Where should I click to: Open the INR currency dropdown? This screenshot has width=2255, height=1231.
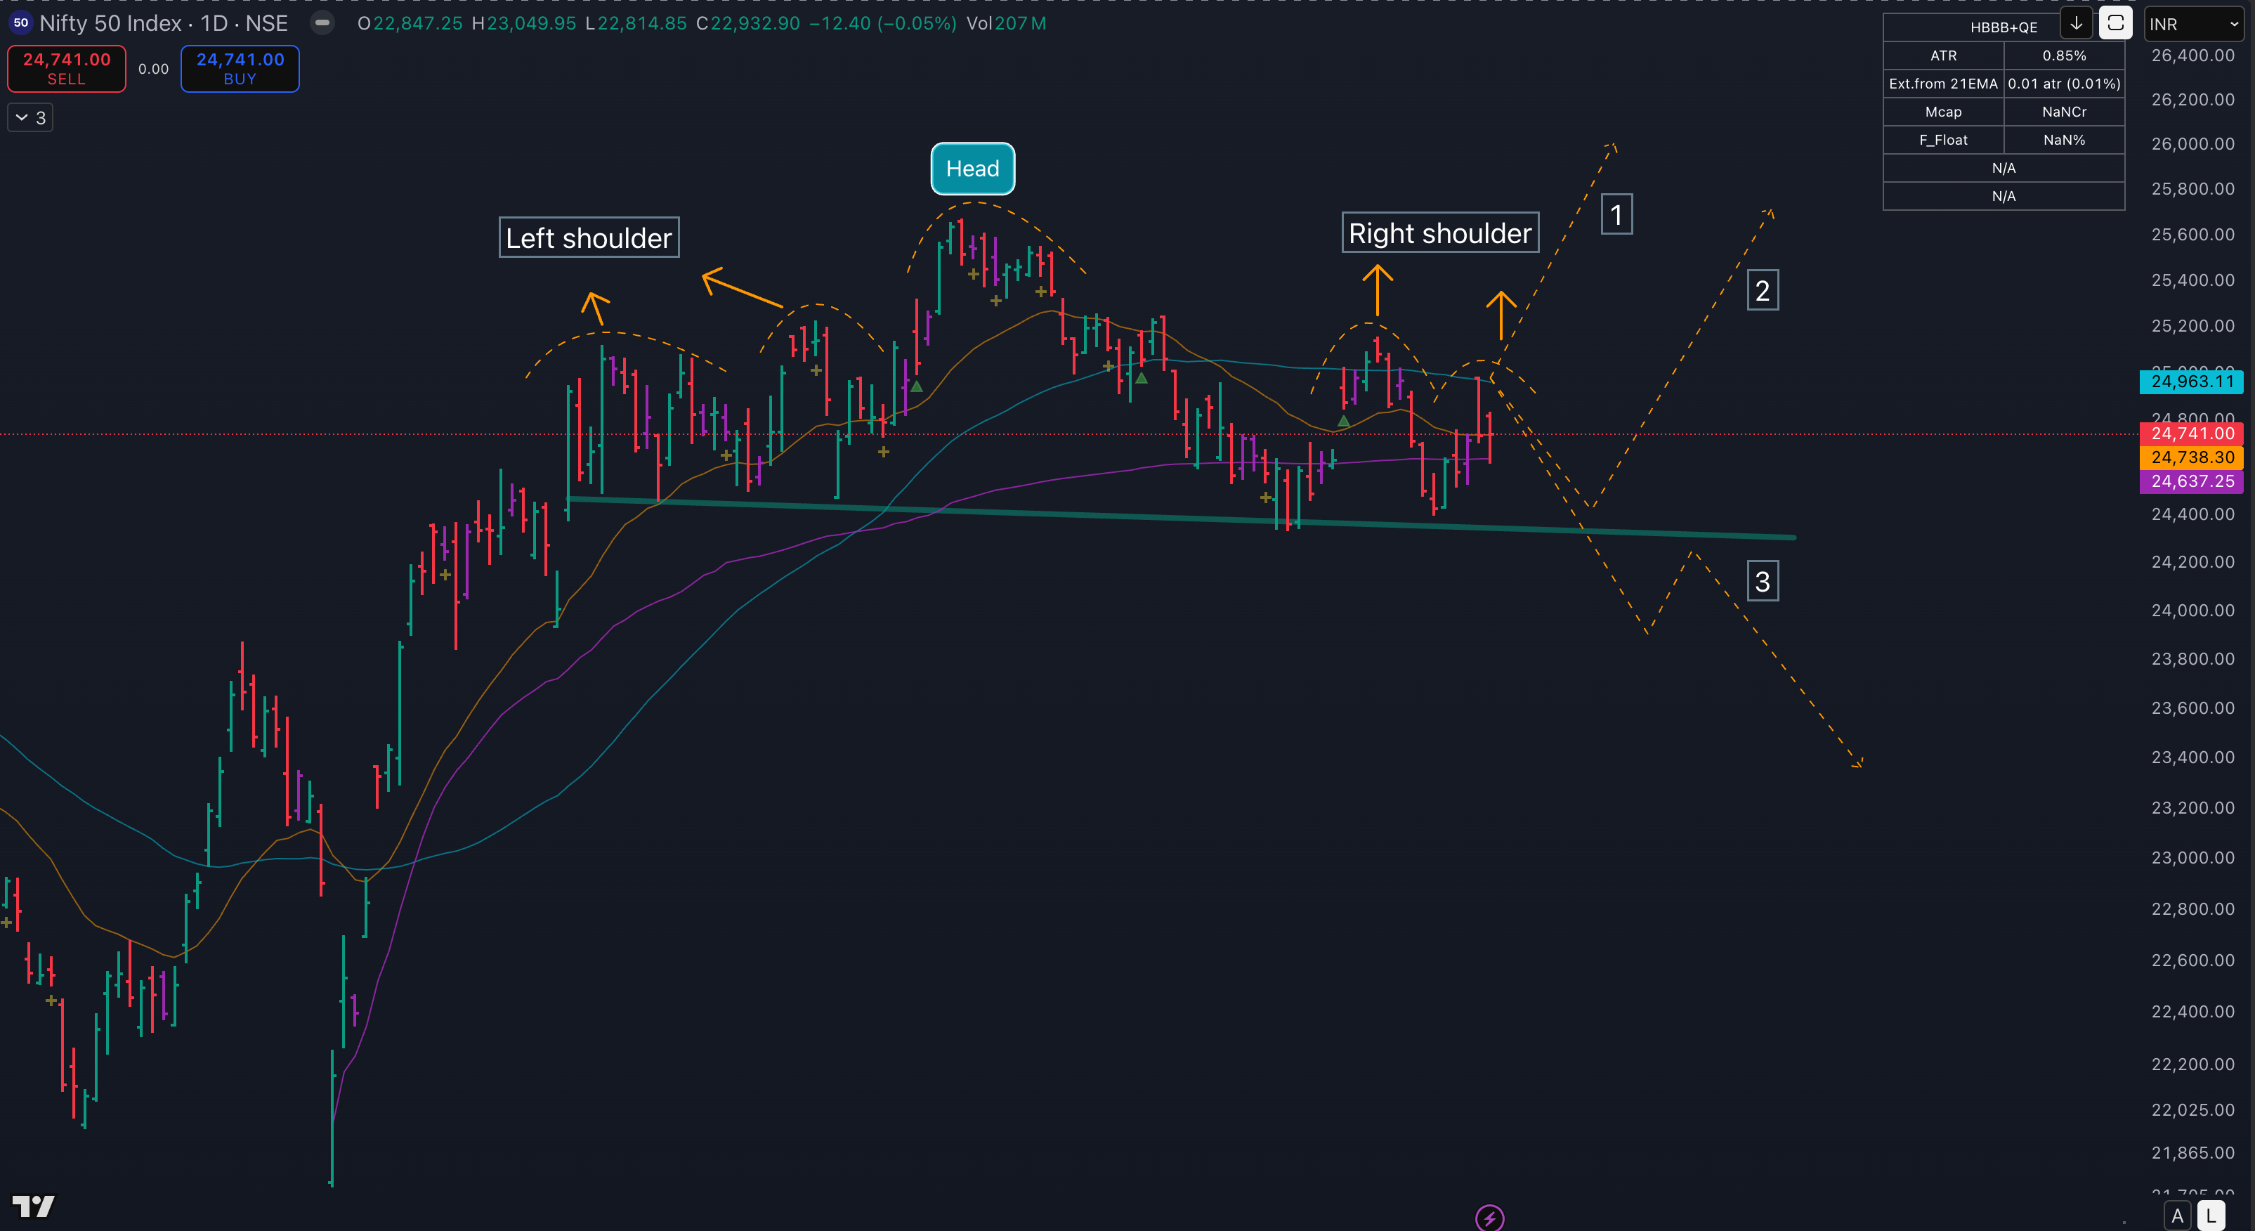click(x=2193, y=25)
